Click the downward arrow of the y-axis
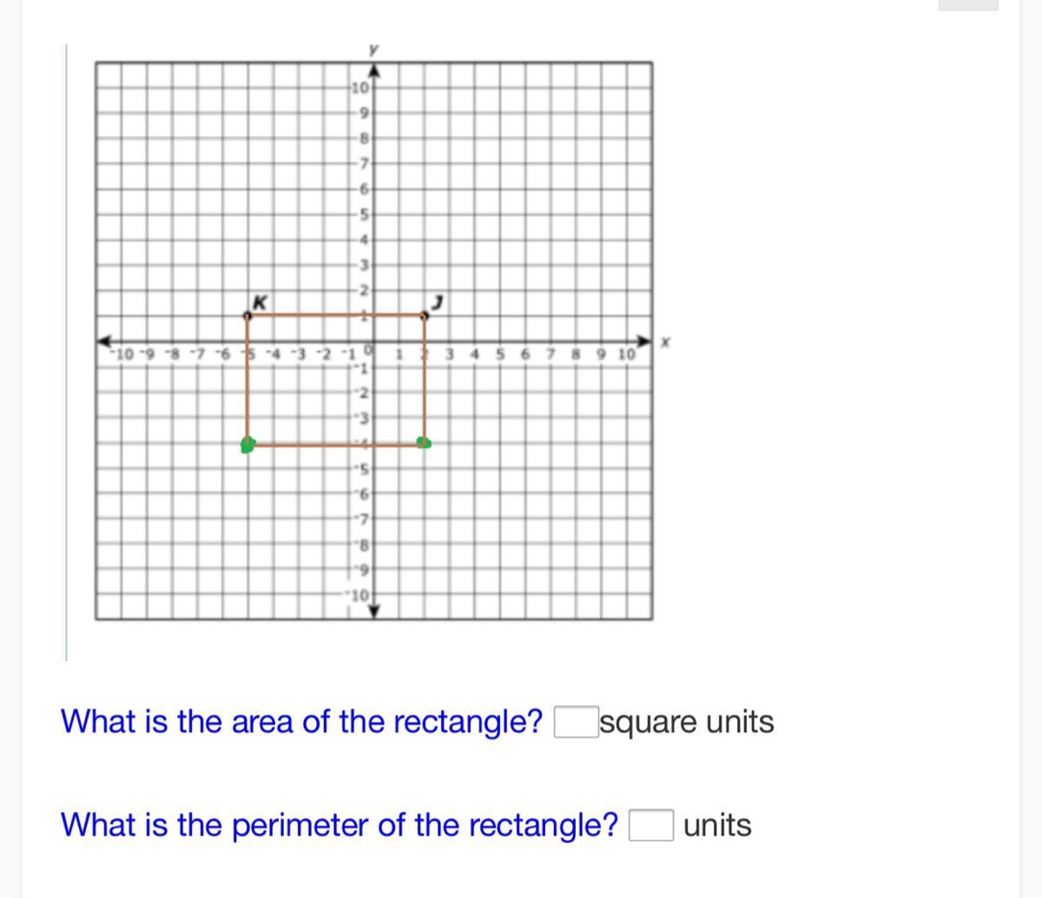Viewport: 1042px width, 898px height. pos(373,611)
